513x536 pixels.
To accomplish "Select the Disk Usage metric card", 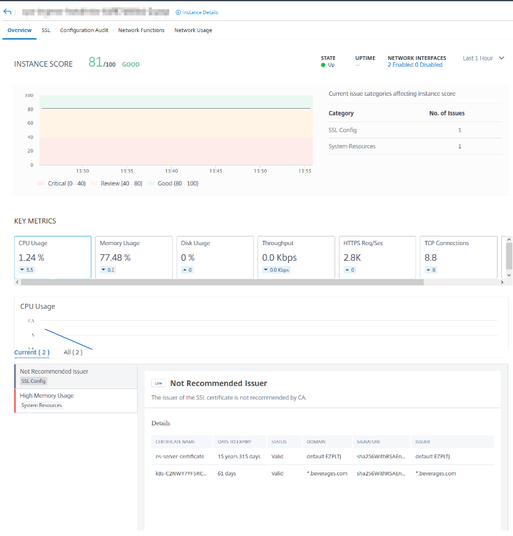I will click(215, 257).
